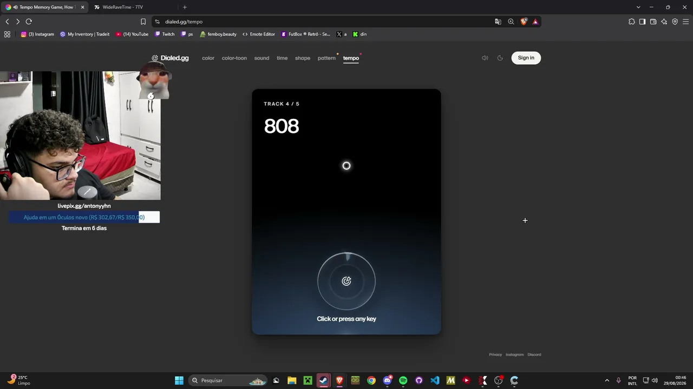Open the Brave VPN shield icon
Image resolution: width=693 pixels, height=389 pixels.
point(675,22)
